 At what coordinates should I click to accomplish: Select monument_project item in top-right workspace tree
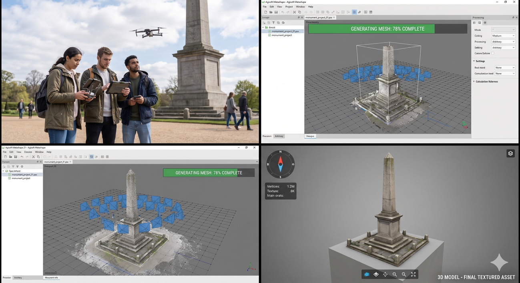[x=282, y=35]
